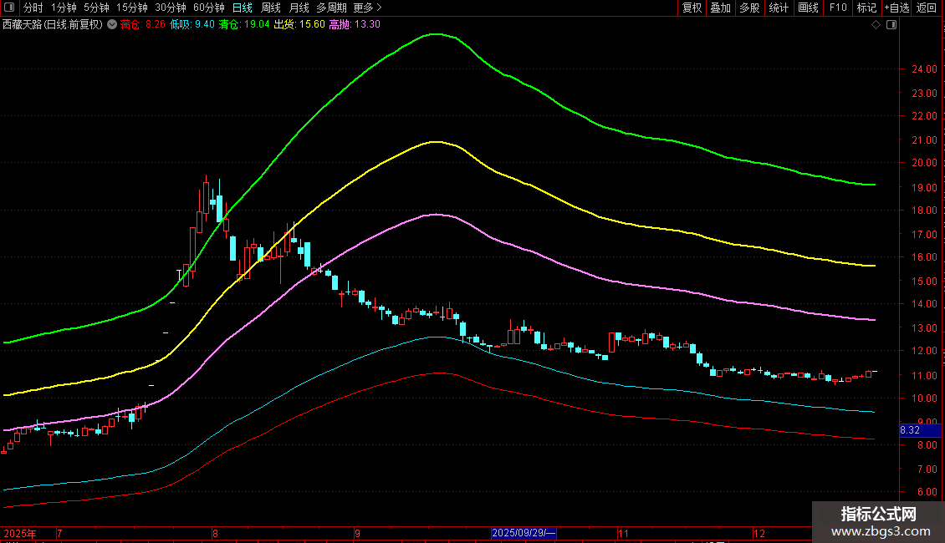Select the 60分钟 timeframe
The height and width of the screenshot is (543, 945).
(209, 8)
